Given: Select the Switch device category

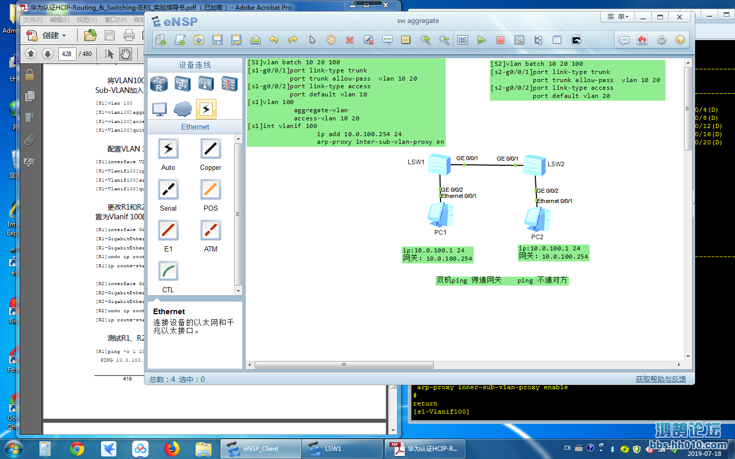Looking at the screenshot, I should pos(183,84).
